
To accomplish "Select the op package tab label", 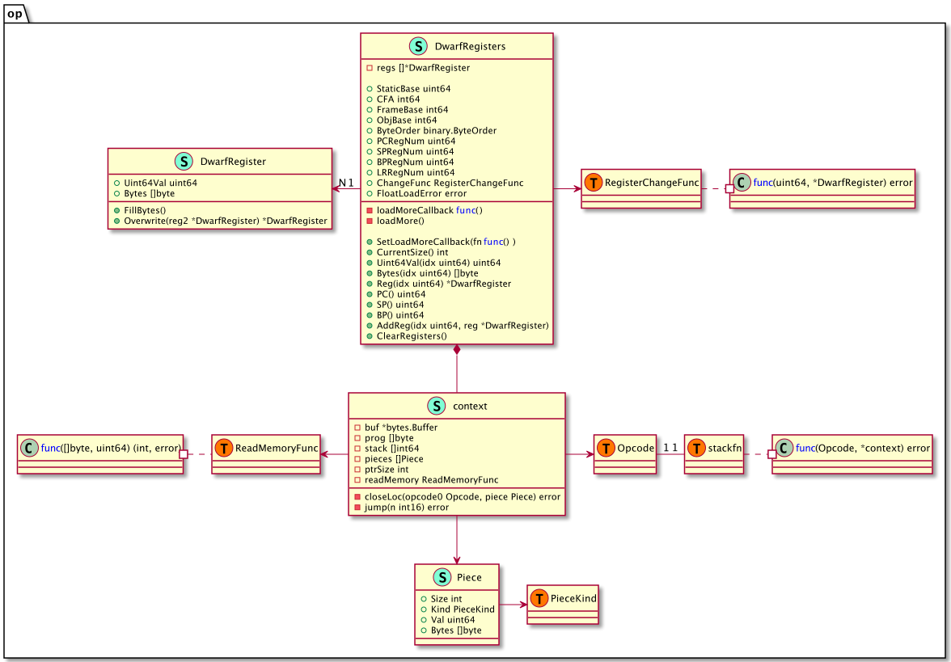I will pos(16,12).
